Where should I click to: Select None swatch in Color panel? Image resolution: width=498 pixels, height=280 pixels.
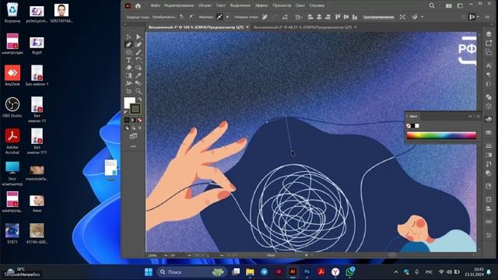[x=409, y=126]
